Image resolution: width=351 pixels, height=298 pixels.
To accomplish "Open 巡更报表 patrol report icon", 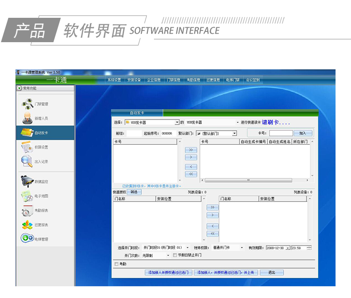I will tap(27, 225).
